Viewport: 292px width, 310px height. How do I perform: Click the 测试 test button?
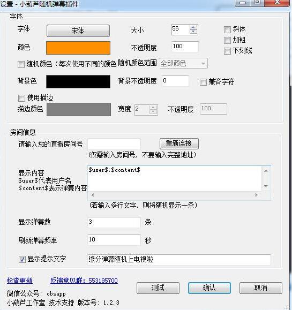click(x=158, y=288)
